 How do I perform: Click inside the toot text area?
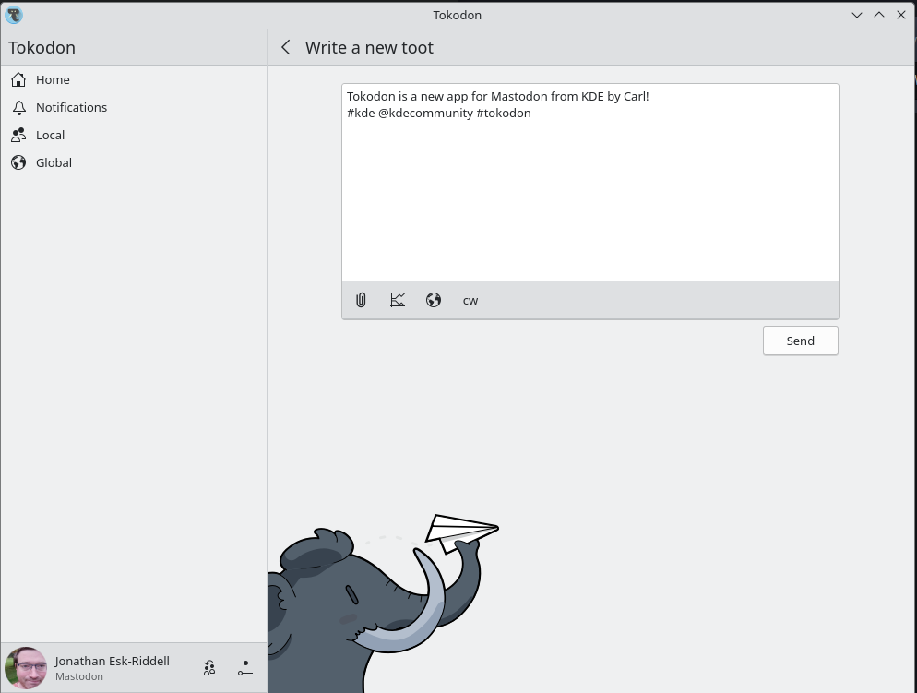tap(590, 183)
